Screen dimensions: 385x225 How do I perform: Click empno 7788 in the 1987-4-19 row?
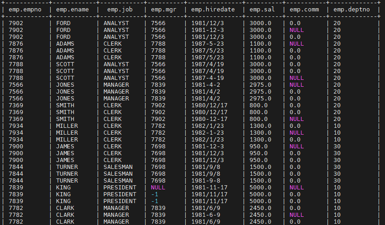pos(16,78)
